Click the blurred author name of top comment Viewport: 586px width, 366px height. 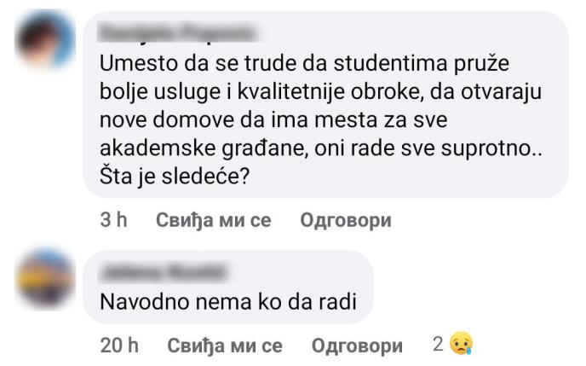(176, 33)
